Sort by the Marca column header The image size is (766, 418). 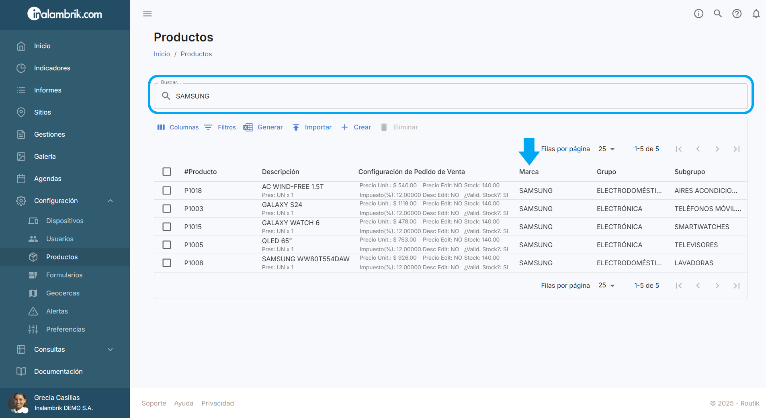point(529,172)
